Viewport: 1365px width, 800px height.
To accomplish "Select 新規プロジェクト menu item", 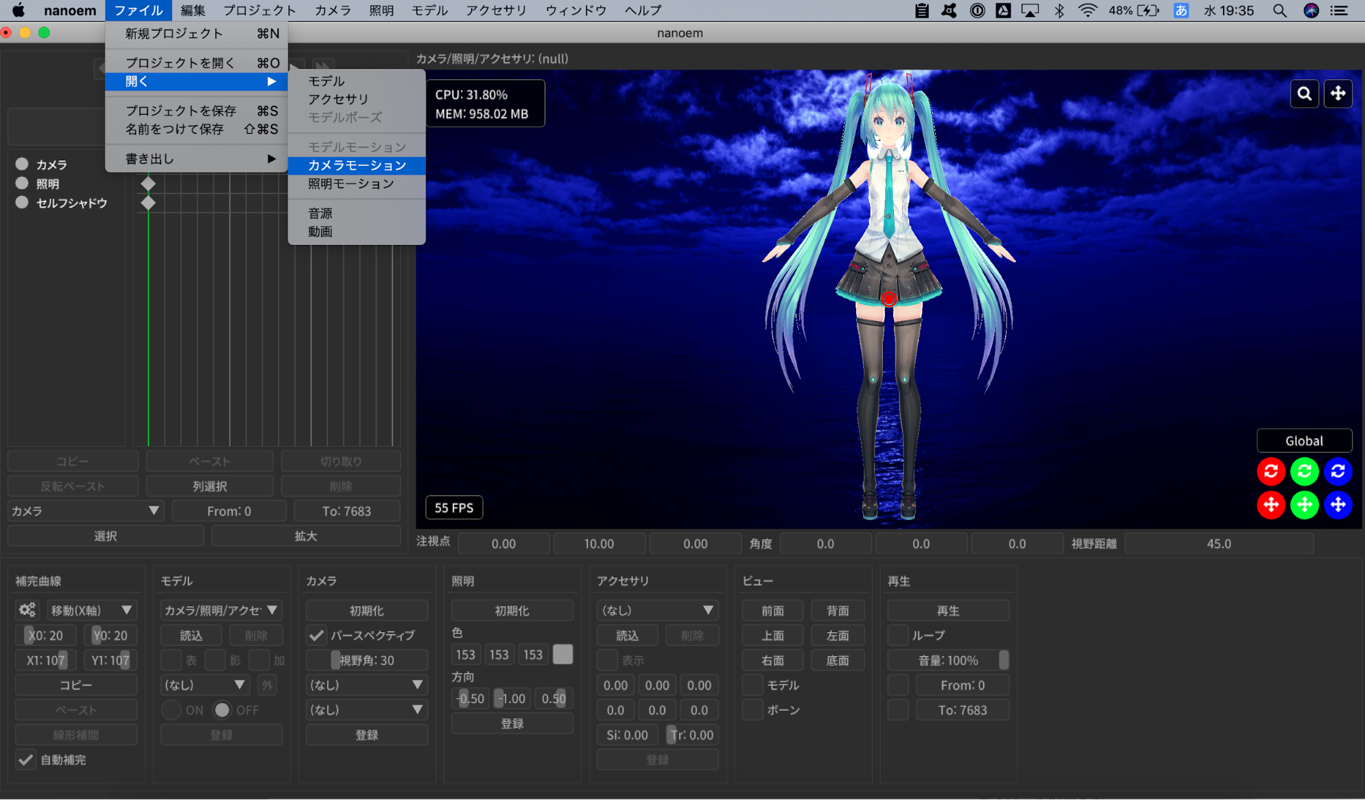I will [x=197, y=33].
